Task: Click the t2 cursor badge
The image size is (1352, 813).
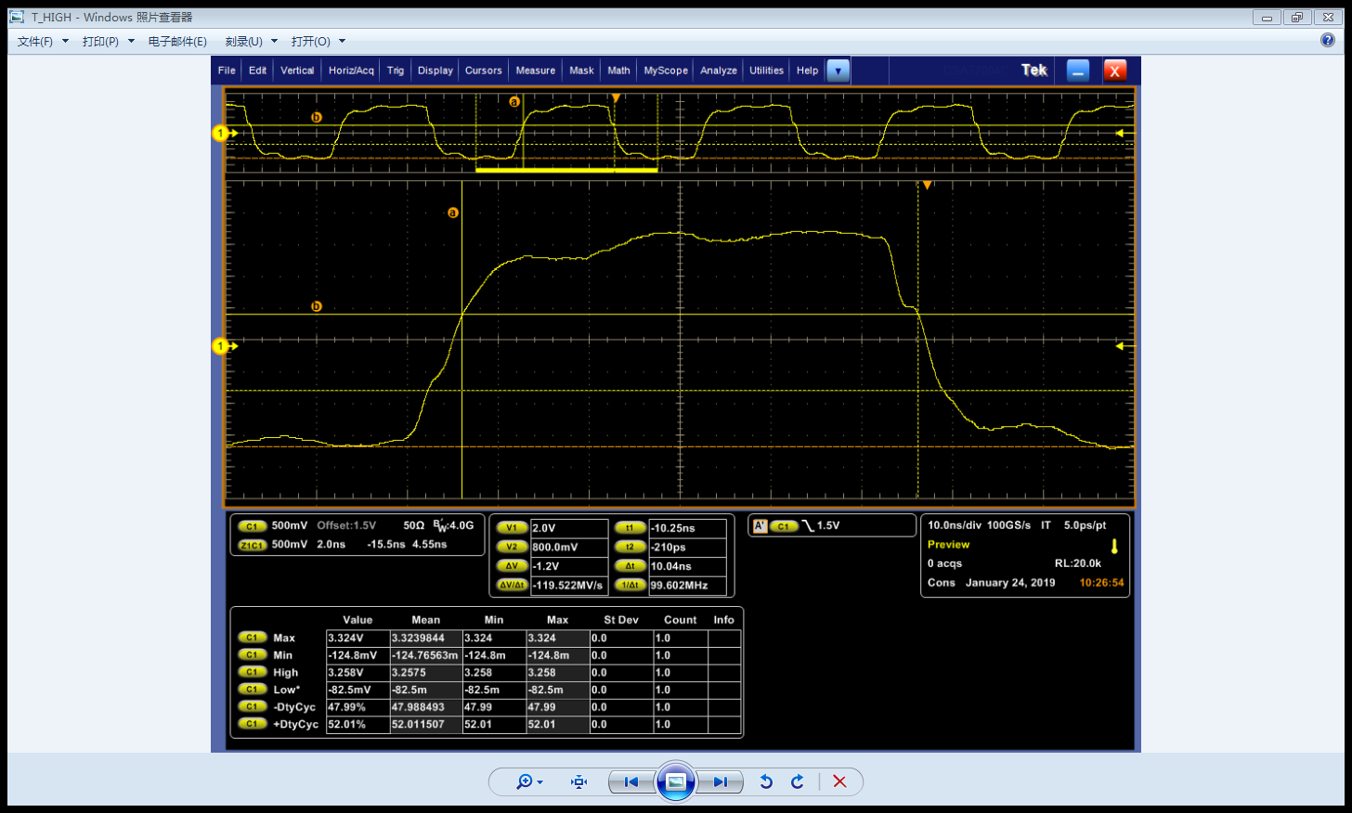Action: point(630,548)
